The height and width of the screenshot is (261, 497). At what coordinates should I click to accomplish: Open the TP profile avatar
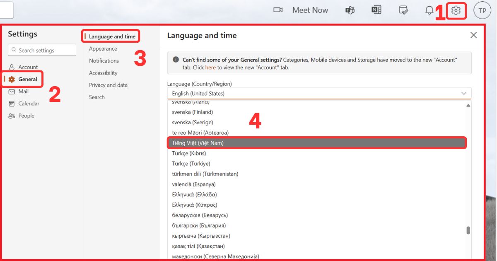coord(482,10)
